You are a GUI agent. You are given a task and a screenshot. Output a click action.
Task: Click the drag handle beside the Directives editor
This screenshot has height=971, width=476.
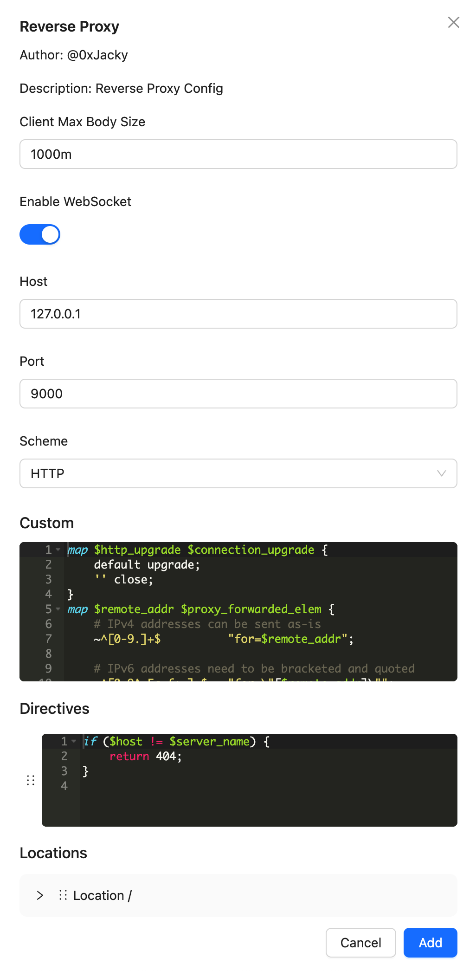[x=31, y=780]
